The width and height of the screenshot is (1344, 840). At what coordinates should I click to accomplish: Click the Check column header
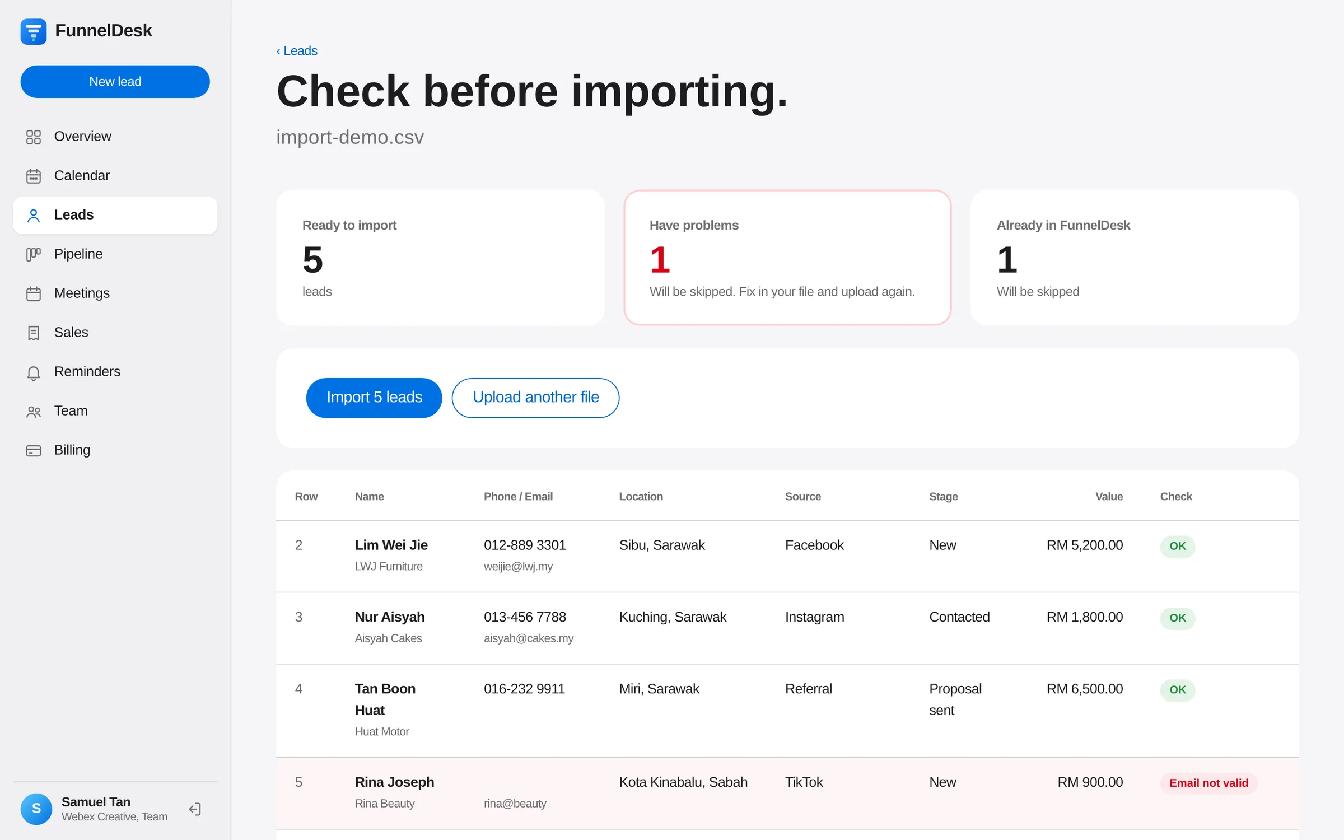pos(1175,496)
